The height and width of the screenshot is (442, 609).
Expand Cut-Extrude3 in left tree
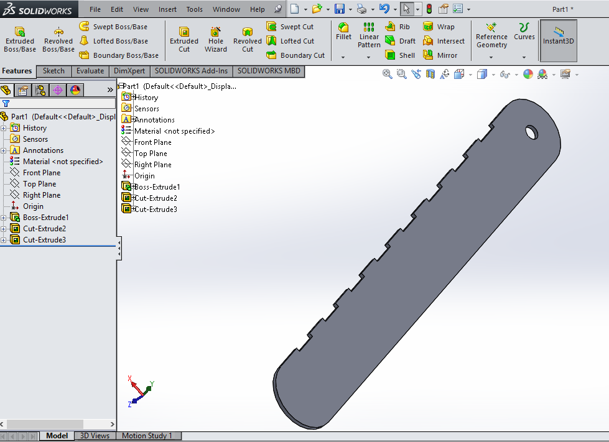pyautogui.click(x=4, y=240)
